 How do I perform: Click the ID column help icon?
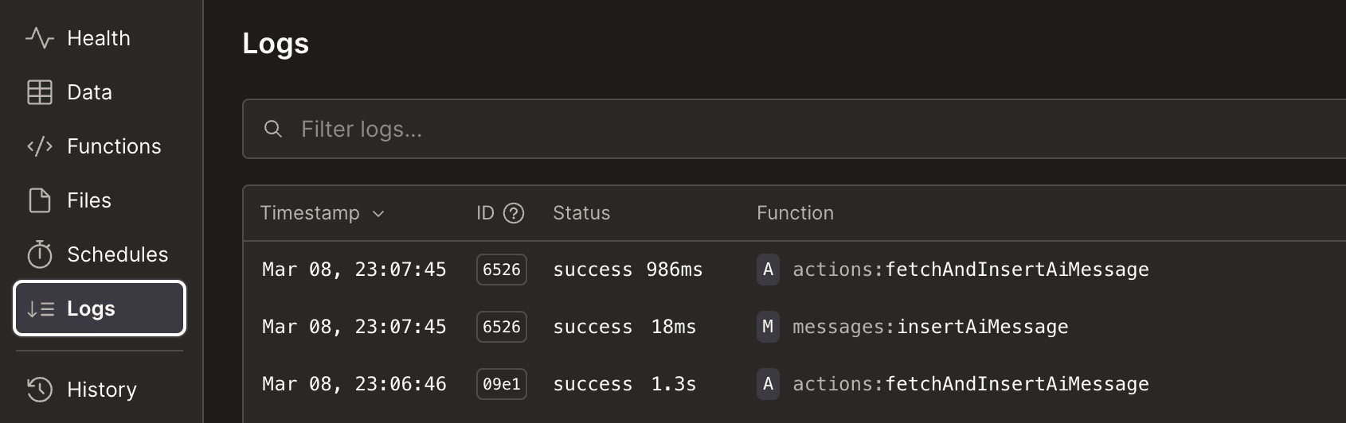515,213
